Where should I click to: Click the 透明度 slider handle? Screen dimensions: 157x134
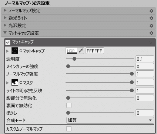(x=74, y=59)
